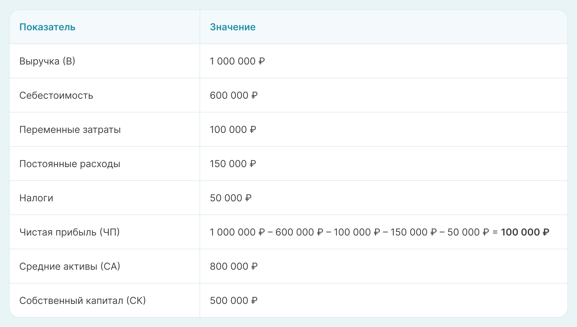Select the Постоянные расходы label
The image size is (577, 327).
pos(70,164)
